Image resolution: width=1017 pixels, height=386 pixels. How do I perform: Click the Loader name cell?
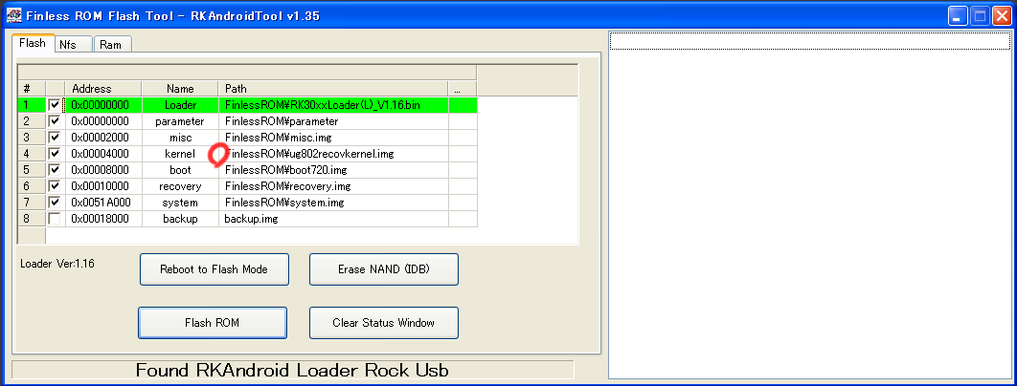tap(180, 105)
